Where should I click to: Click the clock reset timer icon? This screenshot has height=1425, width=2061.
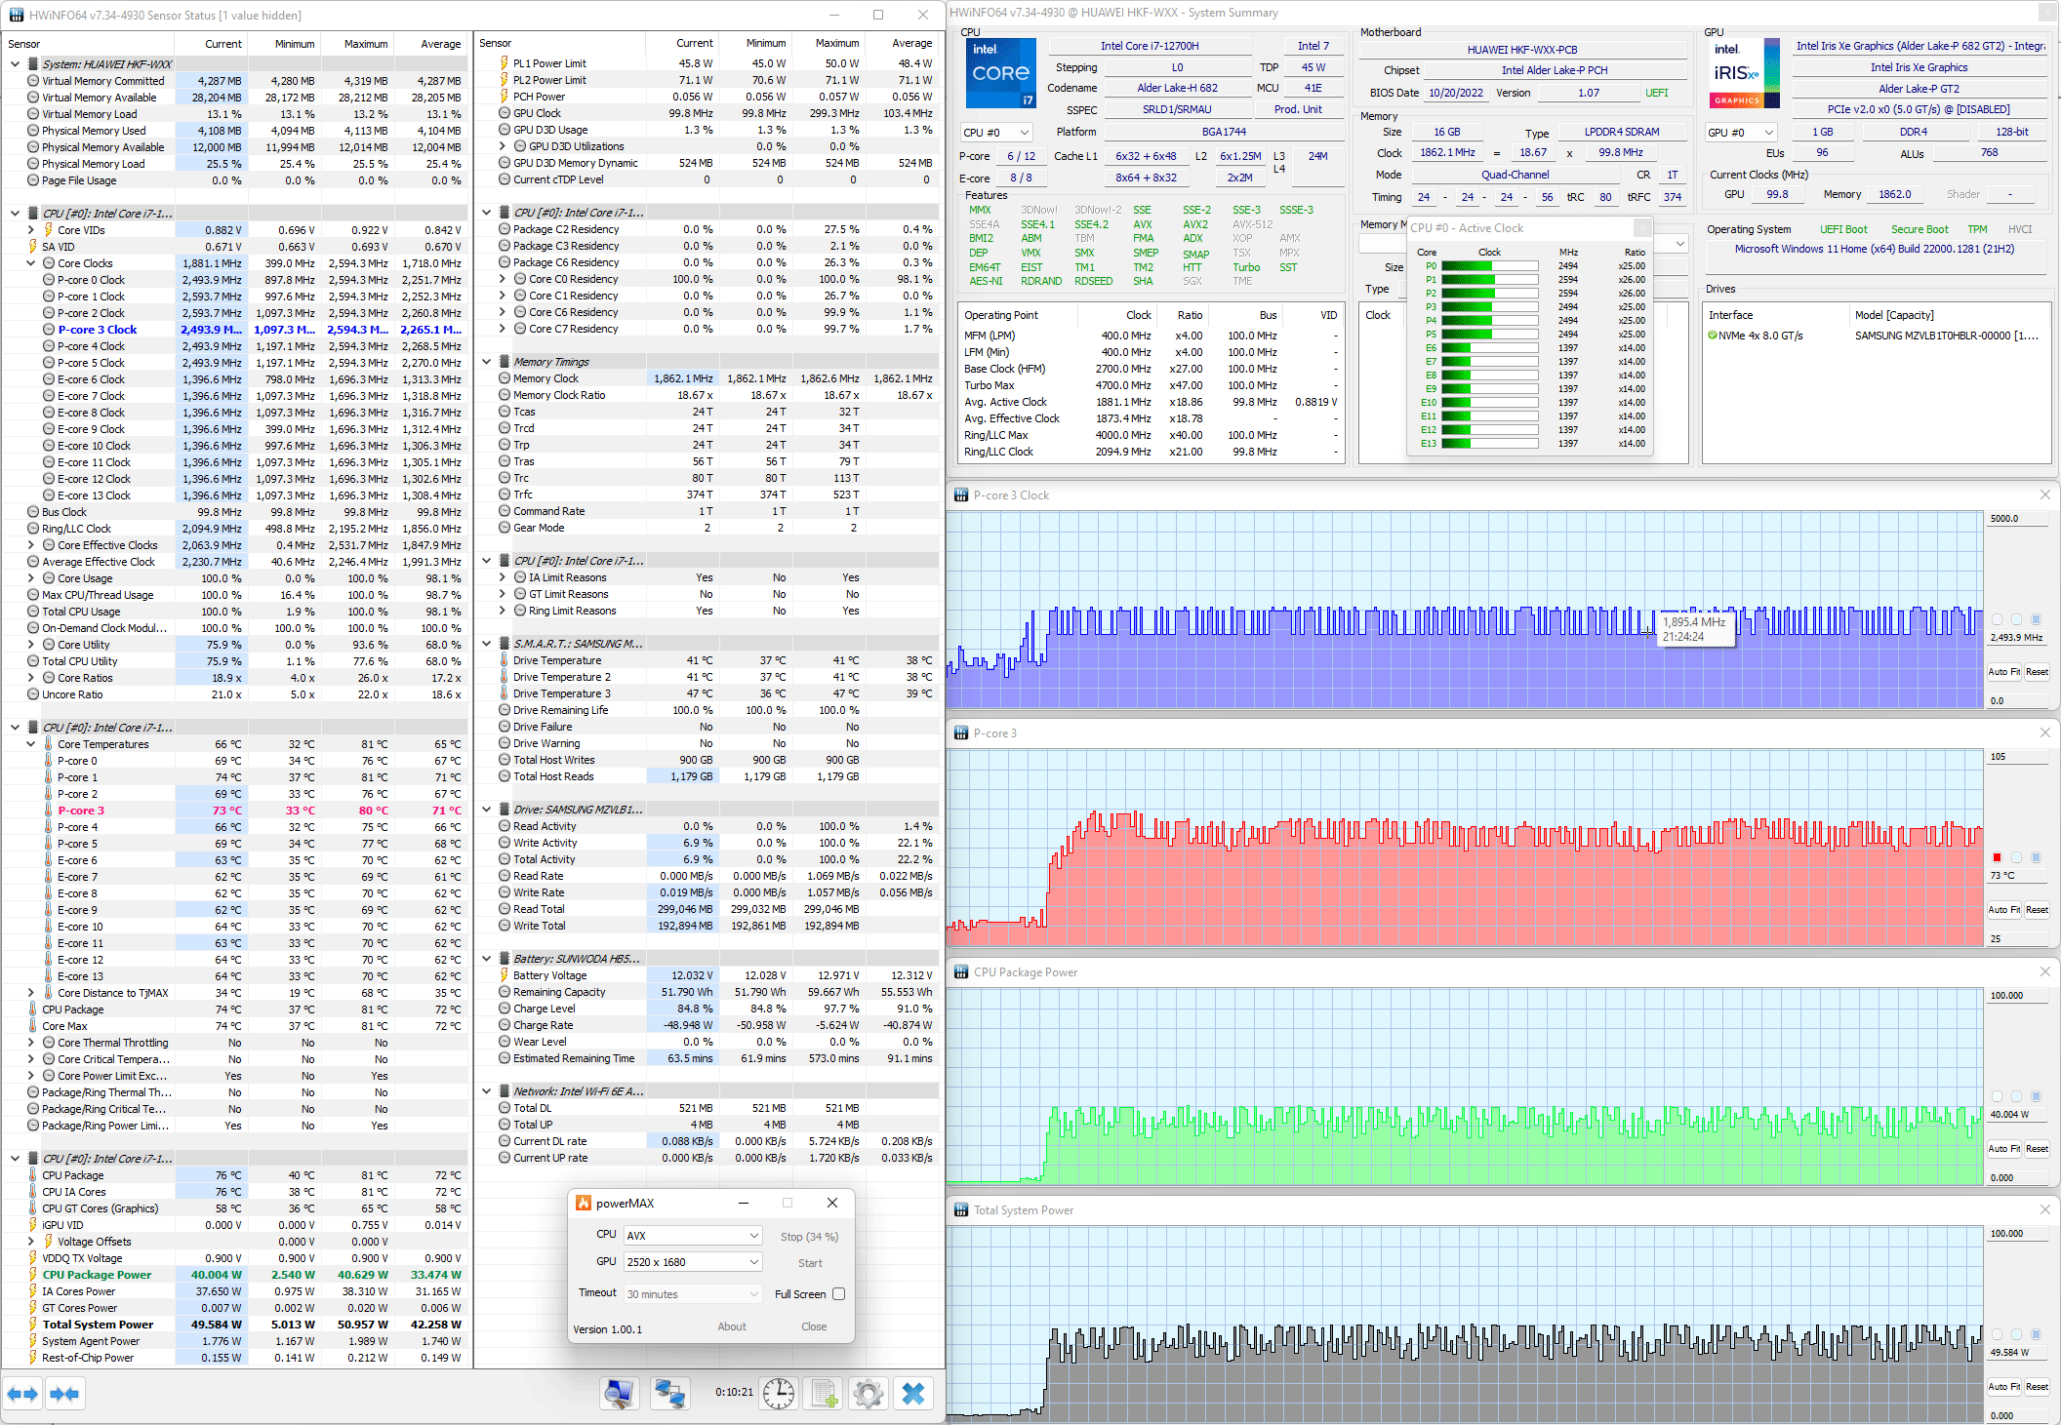coord(778,1394)
